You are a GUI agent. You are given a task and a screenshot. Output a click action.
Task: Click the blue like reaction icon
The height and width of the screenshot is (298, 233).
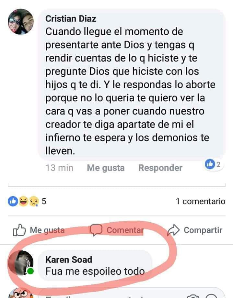(13, 201)
